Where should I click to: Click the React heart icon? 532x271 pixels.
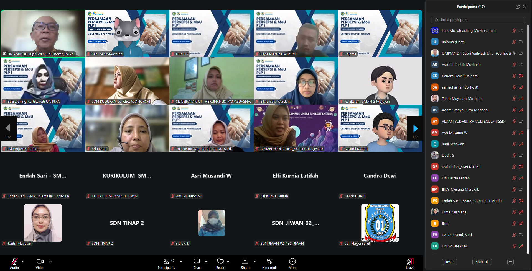[220, 262]
